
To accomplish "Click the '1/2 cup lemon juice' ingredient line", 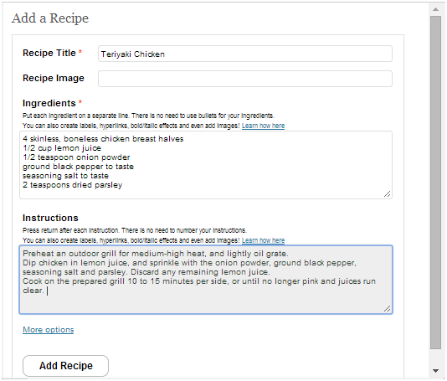I will click(x=62, y=148).
